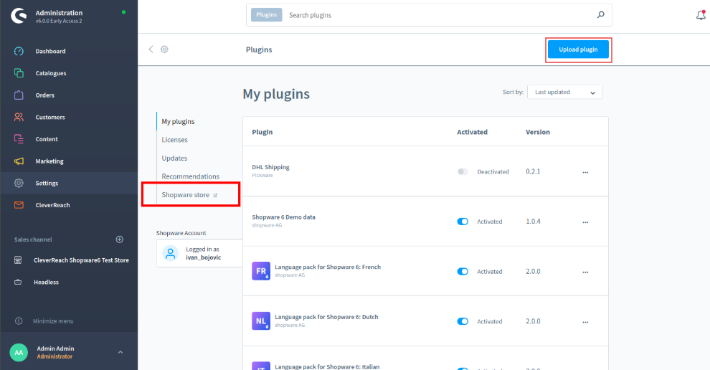Add a sales channel with the plus icon
The height and width of the screenshot is (370, 710).
pos(120,239)
